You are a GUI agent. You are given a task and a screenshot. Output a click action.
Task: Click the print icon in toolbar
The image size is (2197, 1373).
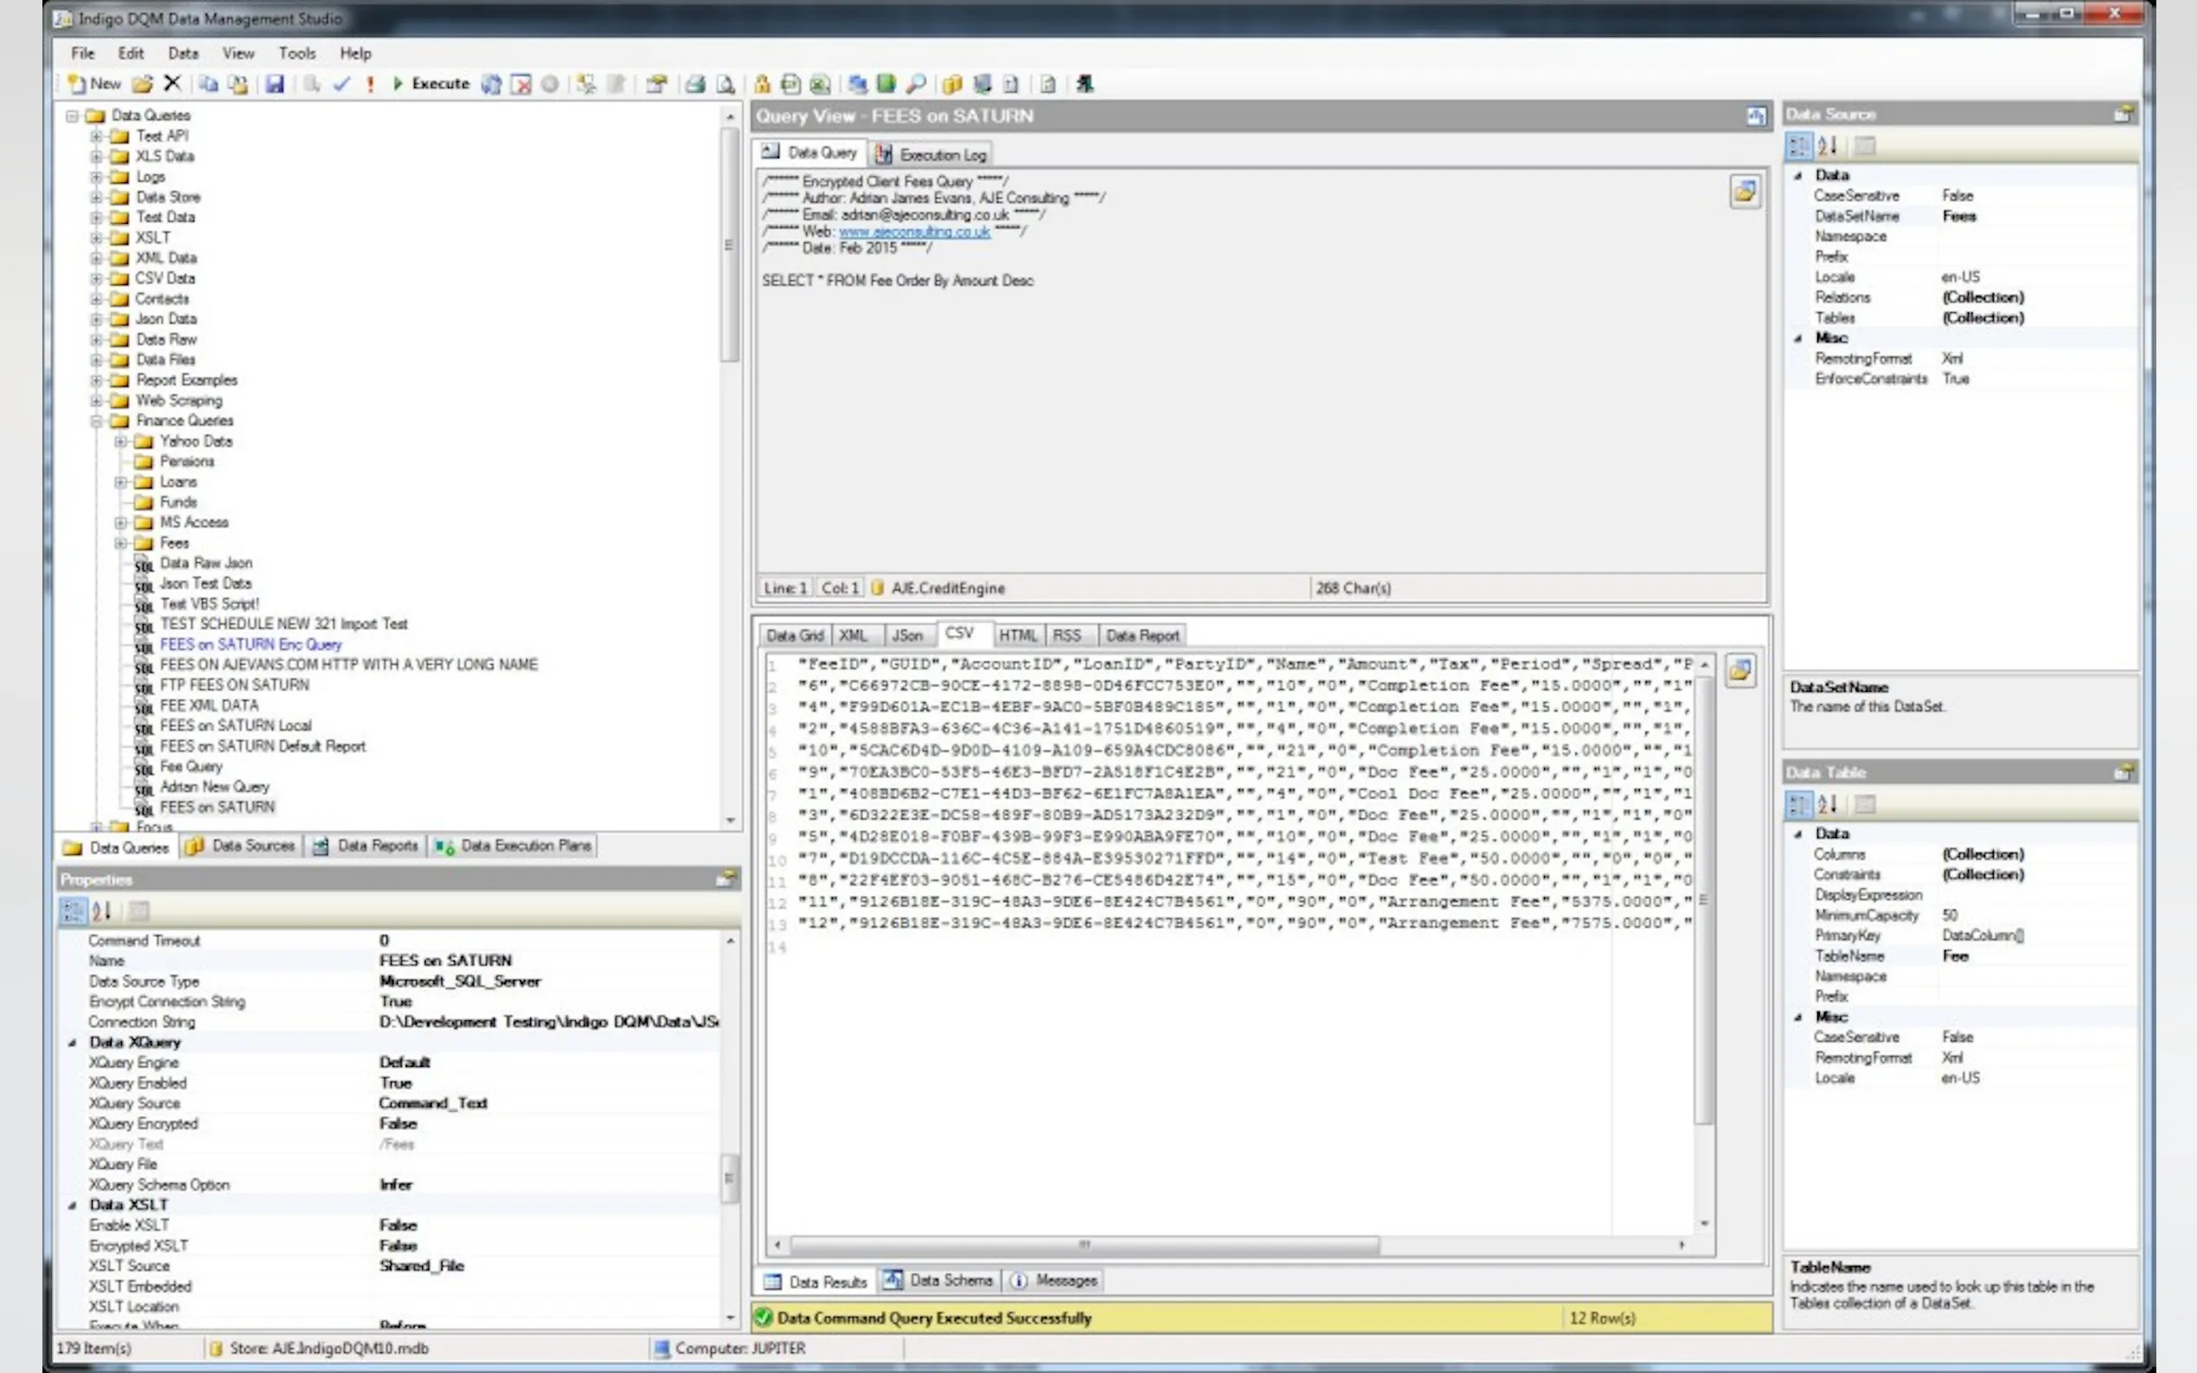(695, 85)
